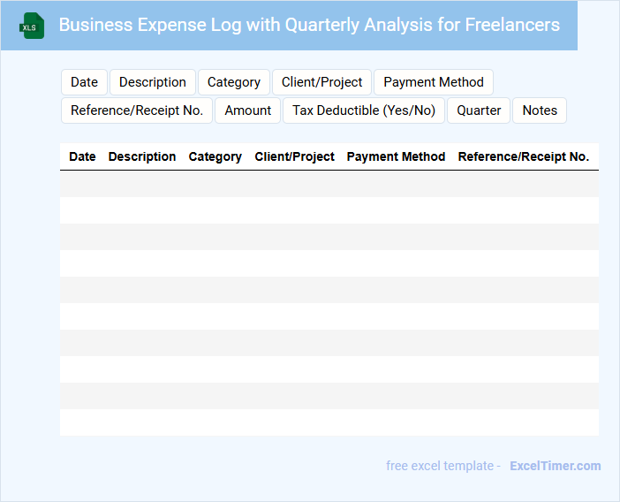Select the Category table column header
Screen dimensions: 620x502
tap(215, 156)
